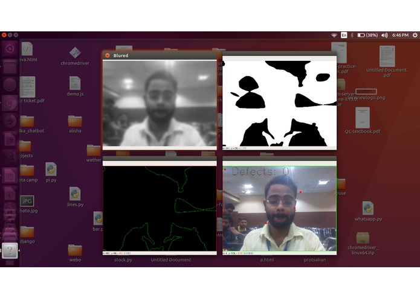Click the Bluetooth indicator in top panel
This screenshot has height=298, width=420.
tap(352, 35)
